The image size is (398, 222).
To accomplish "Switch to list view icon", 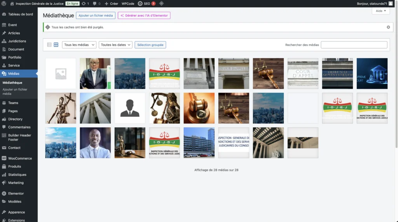I will (49, 45).
